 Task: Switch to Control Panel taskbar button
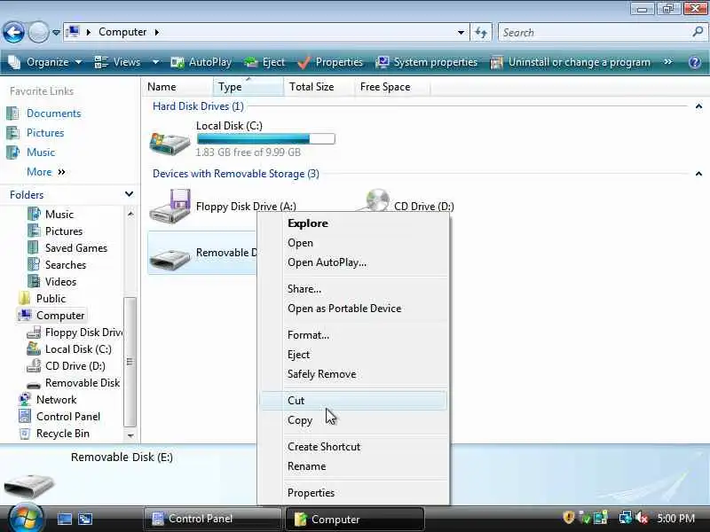pyautogui.click(x=213, y=519)
